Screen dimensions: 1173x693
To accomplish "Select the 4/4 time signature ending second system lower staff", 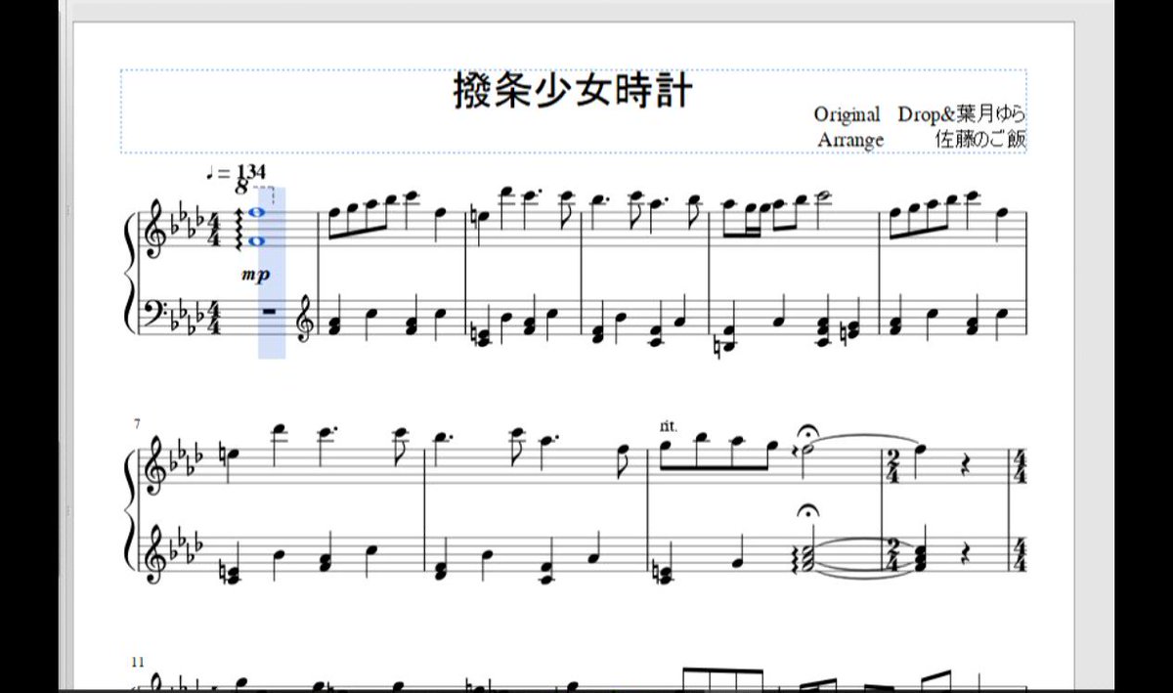I will point(1021,554).
